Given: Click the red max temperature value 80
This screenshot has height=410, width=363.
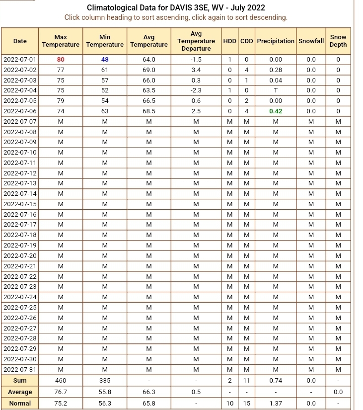Looking at the screenshot, I should [x=61, y=60].
